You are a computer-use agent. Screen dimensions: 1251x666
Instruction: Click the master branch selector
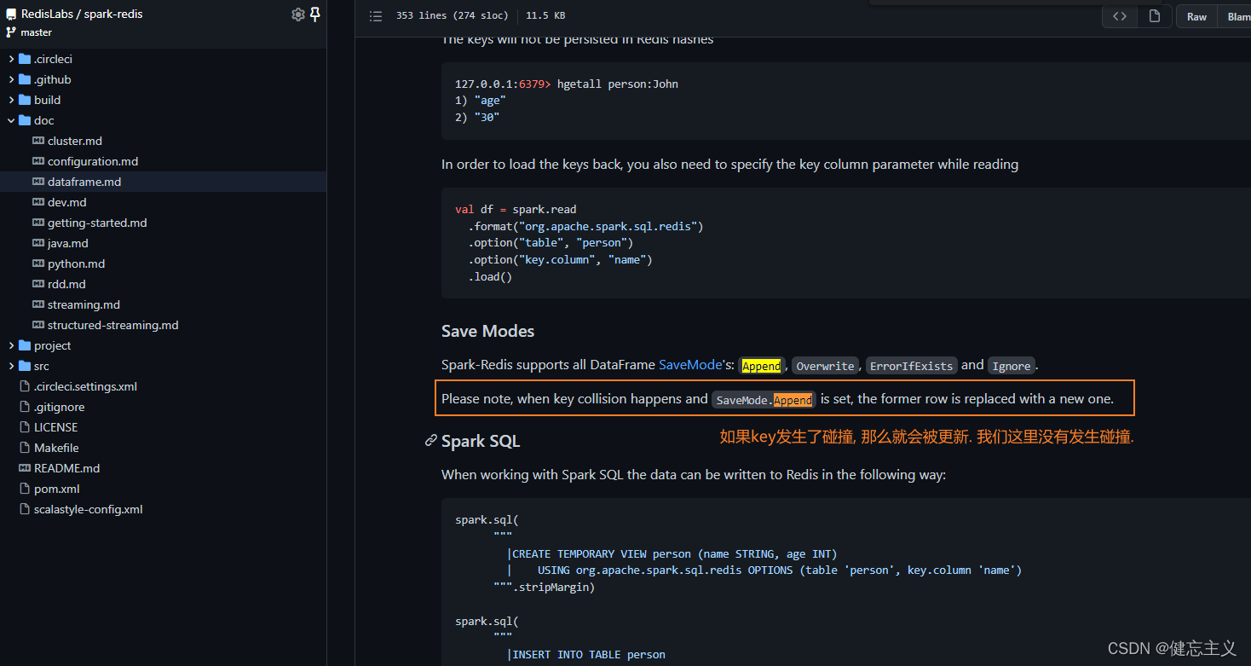(x=37, y=32)
